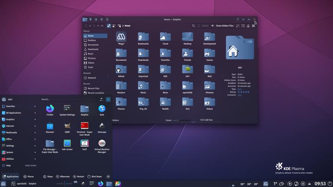Show hidden system tray icons arrow
This screenshot has height=187, width=333.
(309, 184)
